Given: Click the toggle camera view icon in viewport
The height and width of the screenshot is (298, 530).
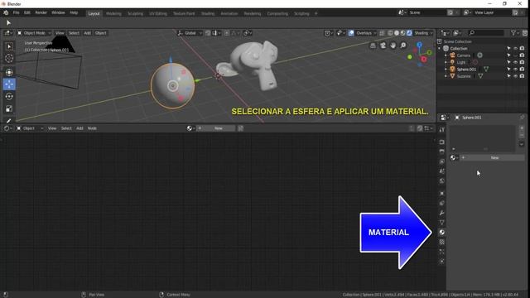Looking at the screenshot, I should (383, 46).
